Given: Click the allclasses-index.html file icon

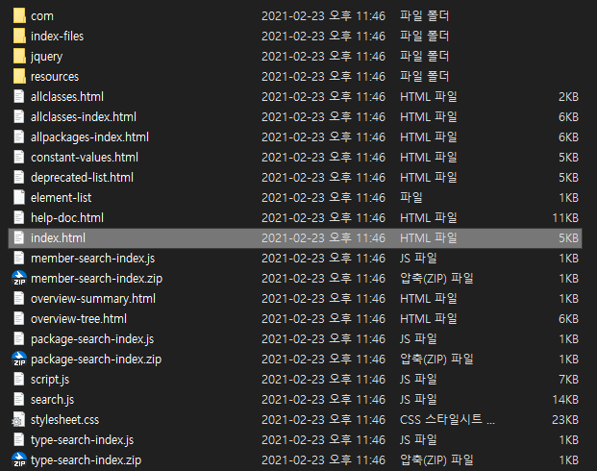Looking at the screenshot, I should pyautogui.click(x=19, y=117).
